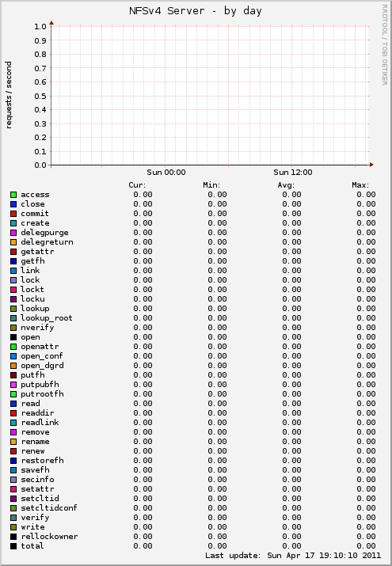Click the renew legend swatch
This screenshot has width=392, height=566.
[13, 451]
